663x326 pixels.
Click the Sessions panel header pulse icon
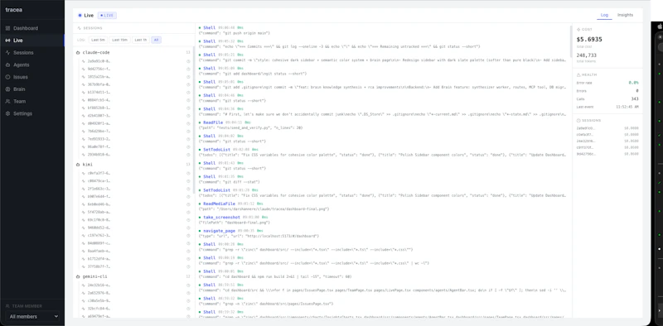(x=79, y=28)
